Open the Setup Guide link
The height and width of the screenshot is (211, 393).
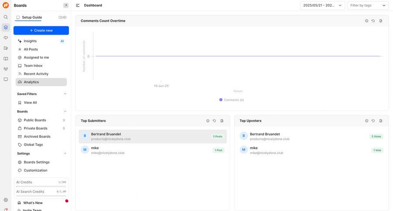32,17
